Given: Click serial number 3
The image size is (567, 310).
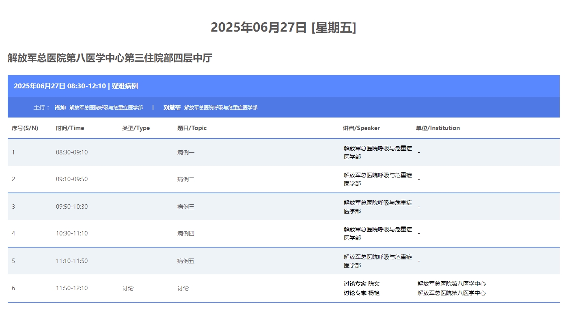Looking at the screenshot, I should (13, 207).
